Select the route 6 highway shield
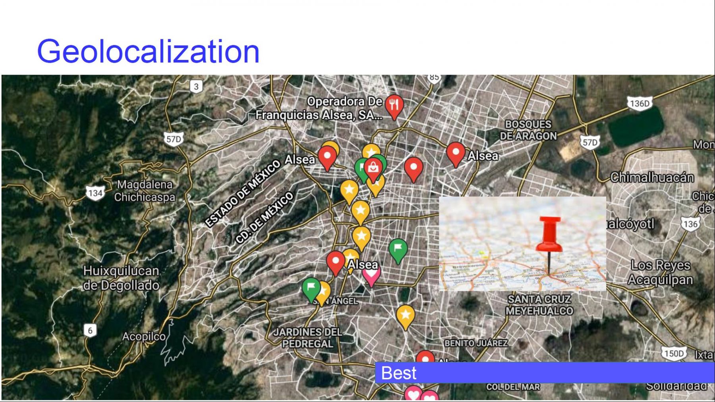The height and width of the screenshot is (402, 715). point(90,330)
